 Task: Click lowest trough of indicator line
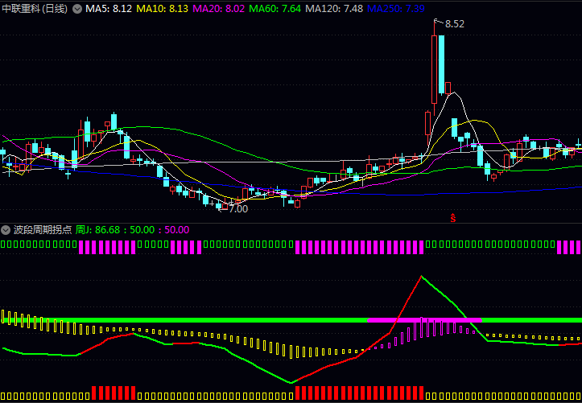(291, 382)
